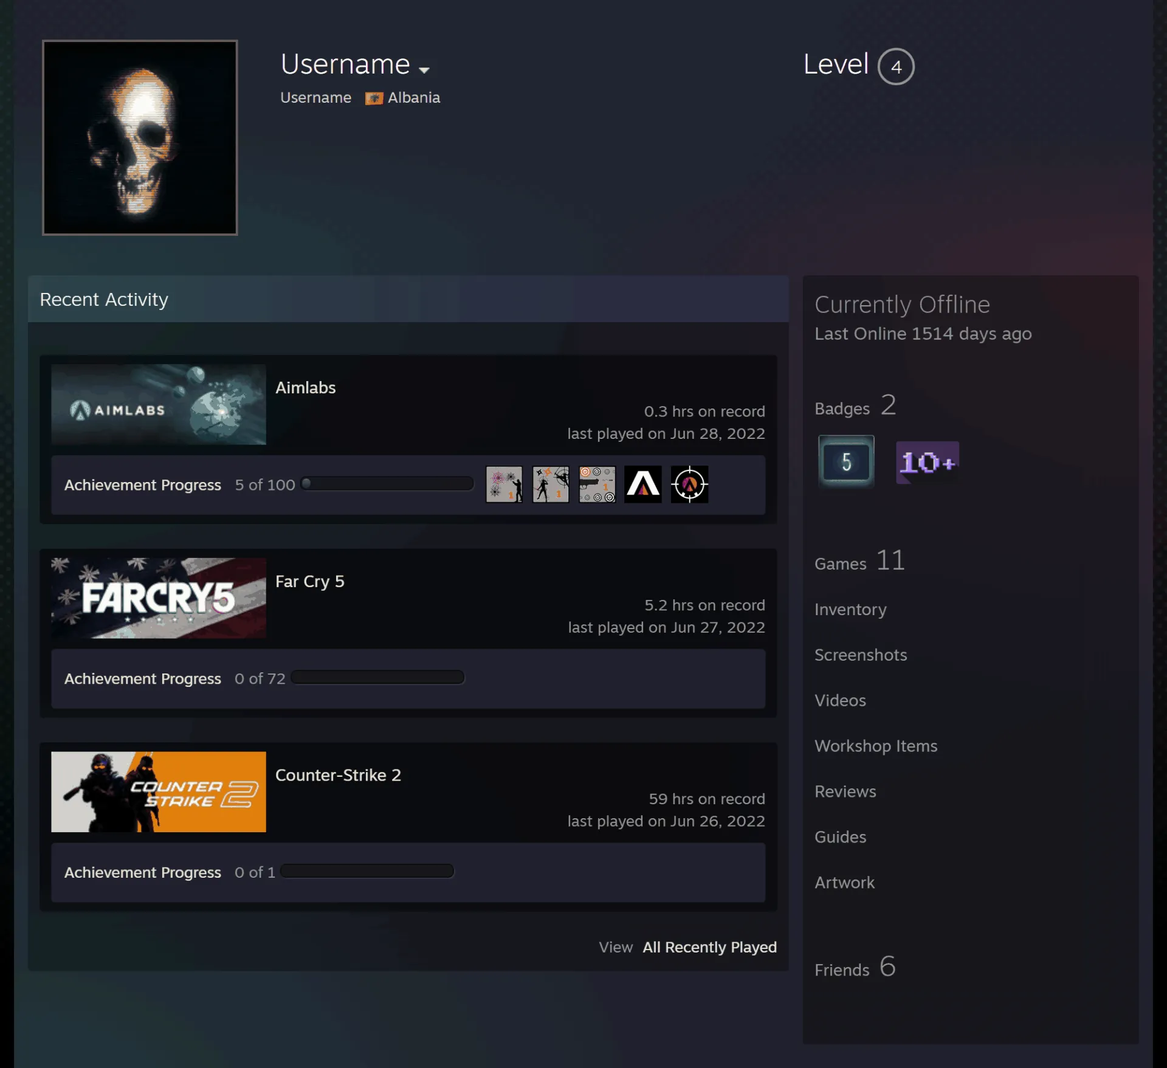
Task: Open the Videos link
Action: (x=840, y=700)
